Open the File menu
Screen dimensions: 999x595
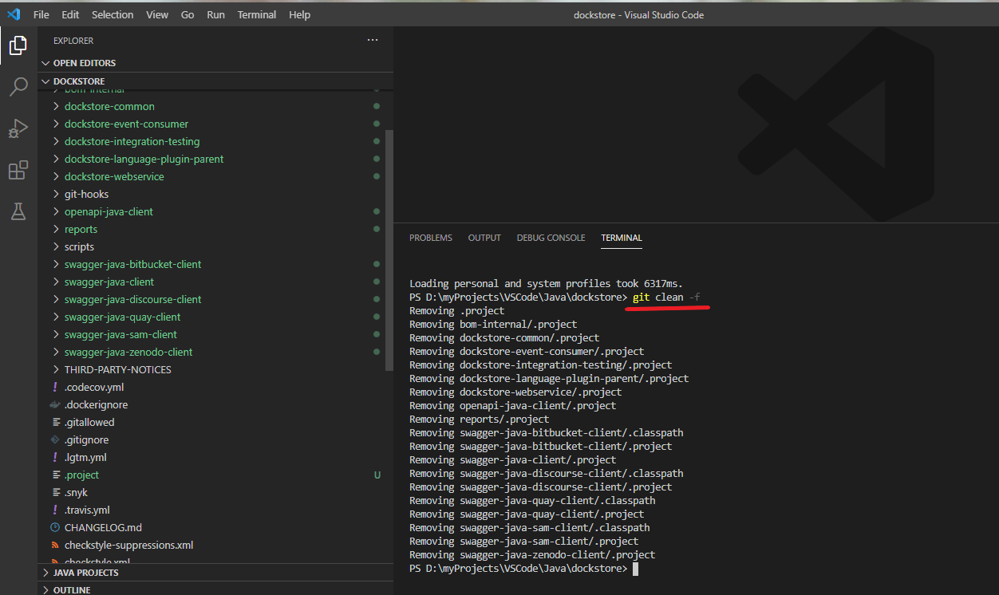(41, 14)
